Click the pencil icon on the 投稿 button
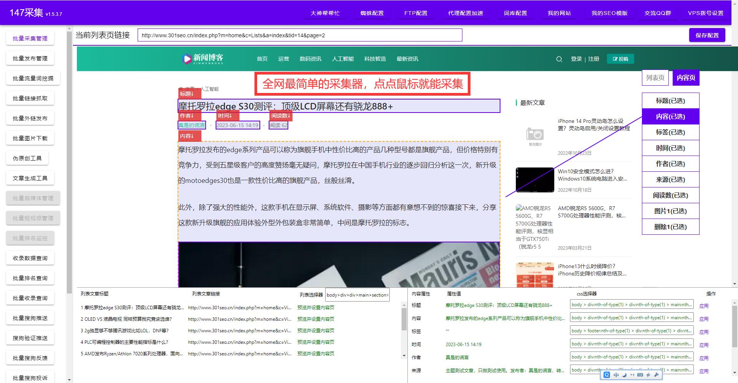Screen dimensions: 738x383 [614, 59]
